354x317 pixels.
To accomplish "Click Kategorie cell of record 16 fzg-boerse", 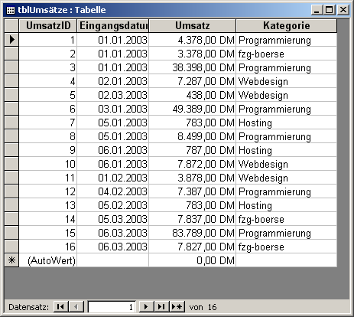I will point(287,247).
